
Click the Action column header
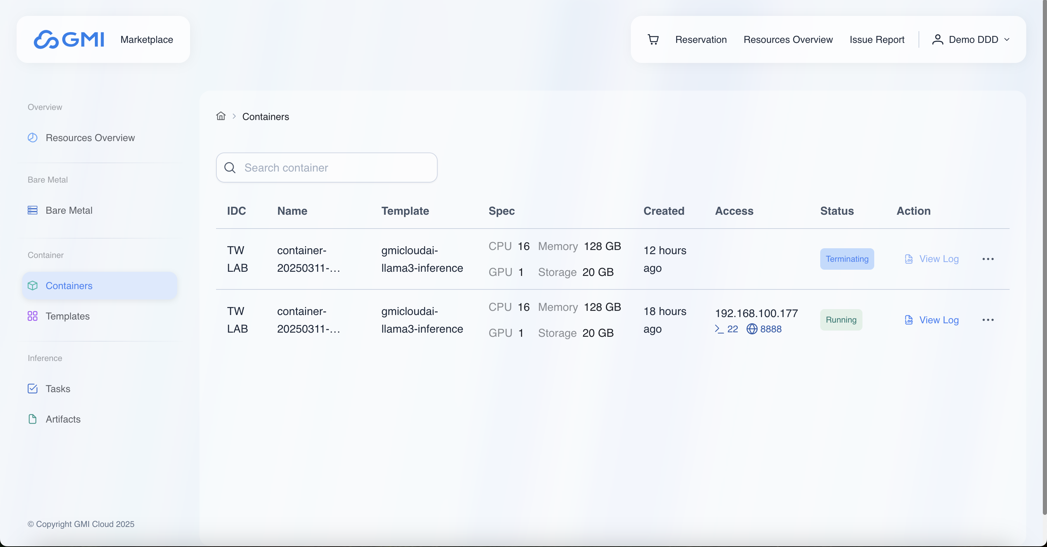[913, 211]
